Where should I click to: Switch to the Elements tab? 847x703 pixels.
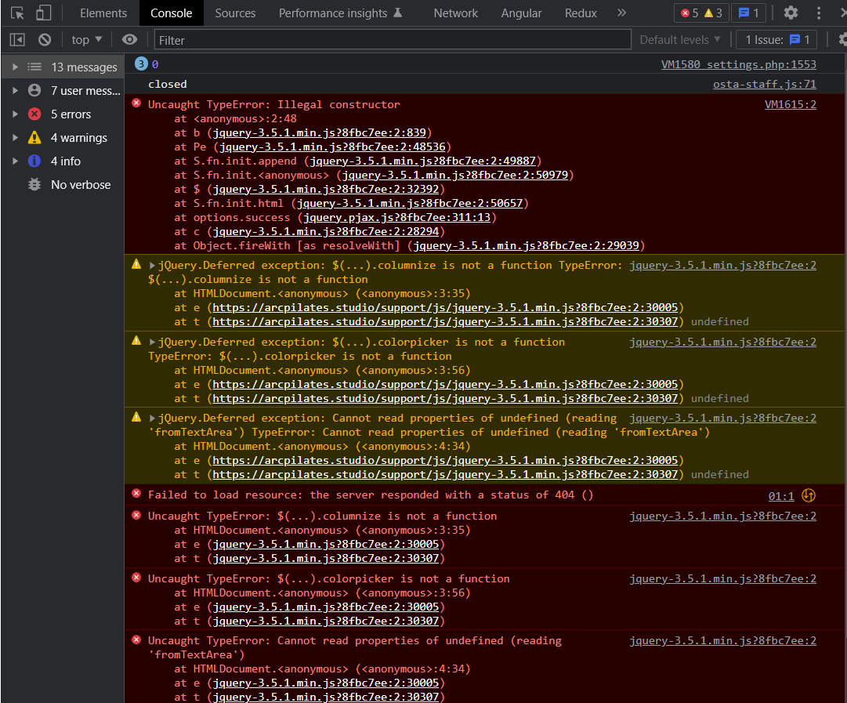[x=103, y=13]
